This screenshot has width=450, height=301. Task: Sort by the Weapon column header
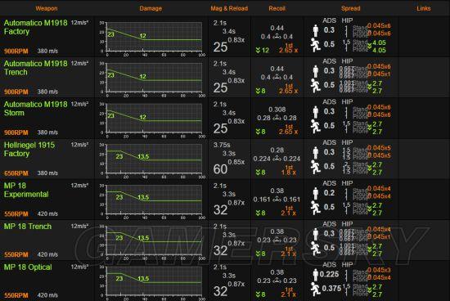(x=47, y=8)
